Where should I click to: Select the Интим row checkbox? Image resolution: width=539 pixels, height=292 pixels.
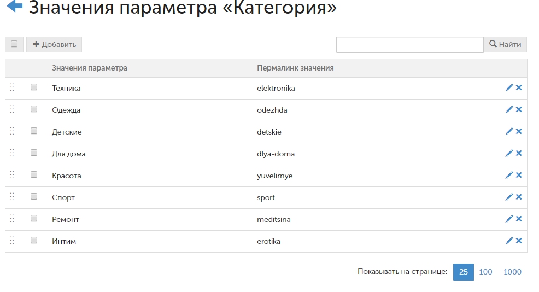coord(34,240)
